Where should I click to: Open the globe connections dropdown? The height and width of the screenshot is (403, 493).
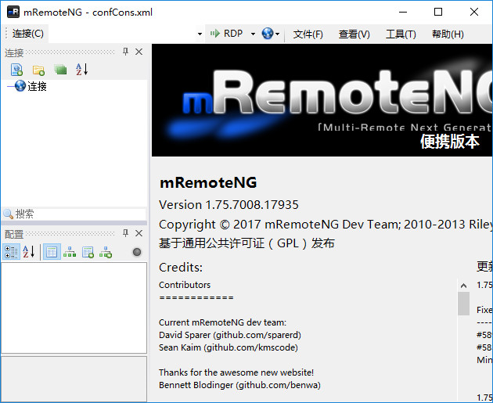pos(271,34)
